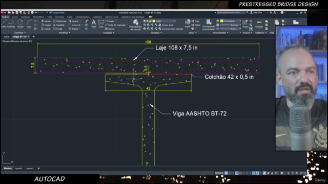
Task: Expand the Camadas panel
Action: 156,33
